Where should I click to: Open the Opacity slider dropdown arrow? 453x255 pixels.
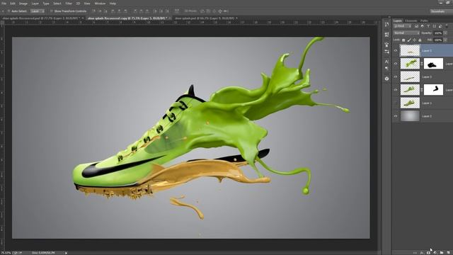coord(445,33)
